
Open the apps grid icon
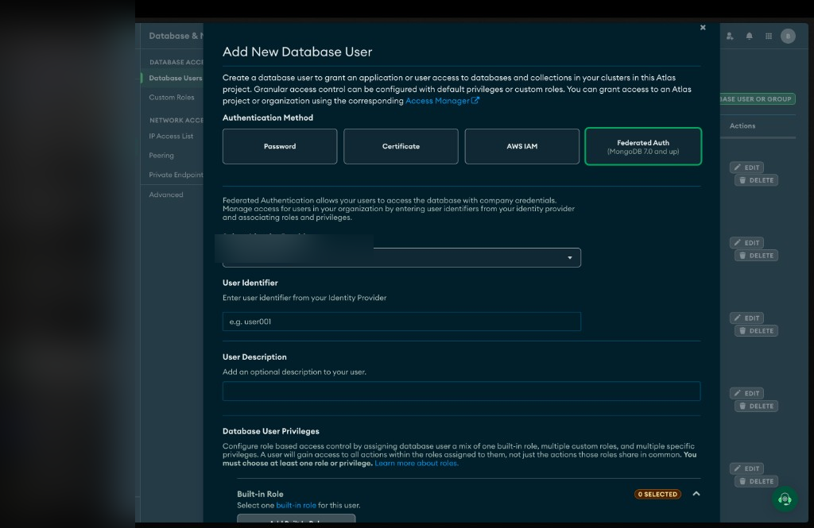(769, 36)
